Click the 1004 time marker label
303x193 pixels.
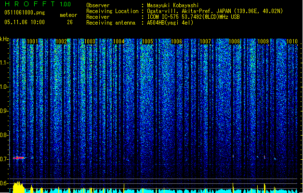[119, 41]
